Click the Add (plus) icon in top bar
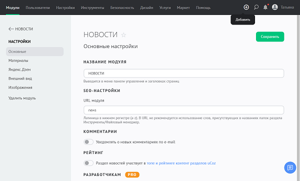 point(246,7)
